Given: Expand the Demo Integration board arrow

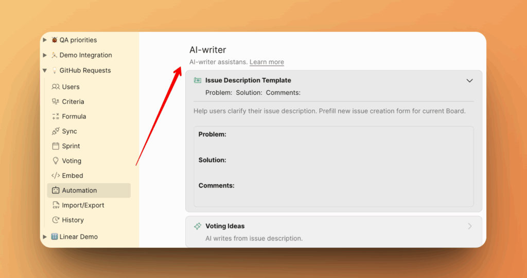Looking at the screenshot, I should tap(45, 55).
